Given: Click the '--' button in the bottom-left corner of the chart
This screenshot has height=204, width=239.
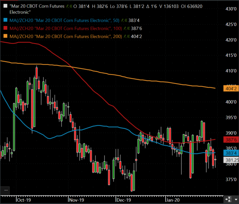Looking at the screenshot, I should click(5, 190).
